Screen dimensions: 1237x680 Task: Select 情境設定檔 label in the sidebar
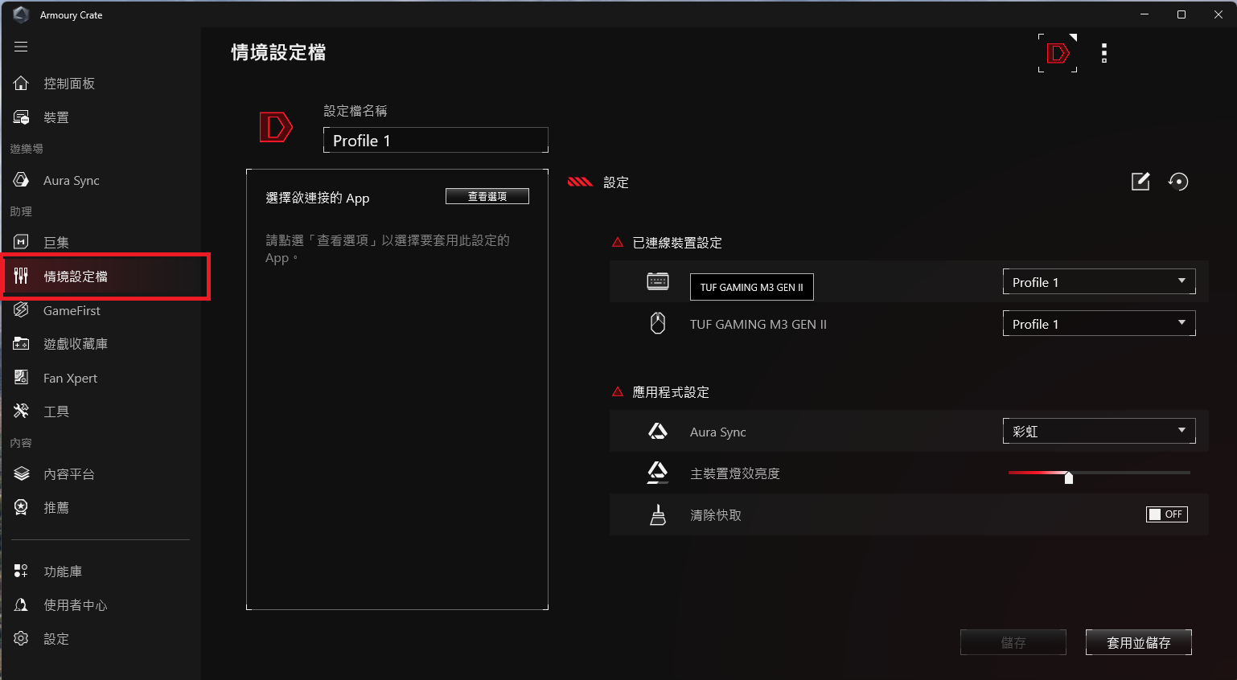point(76,277)
